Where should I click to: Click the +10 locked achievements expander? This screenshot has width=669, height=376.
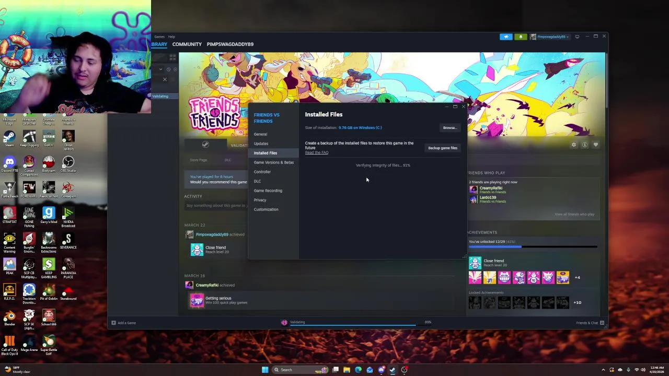(x=577, y=302)
